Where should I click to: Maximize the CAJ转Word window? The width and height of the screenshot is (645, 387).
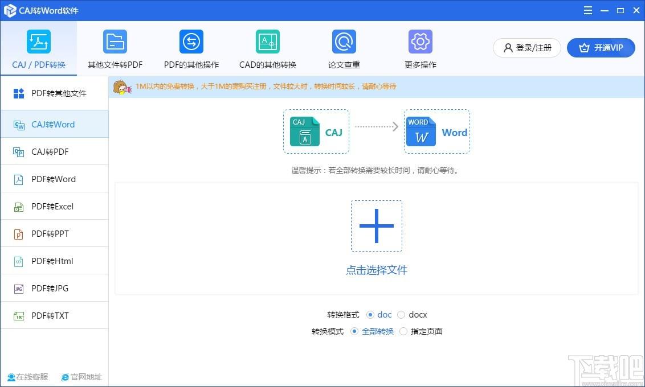[620, 11]
